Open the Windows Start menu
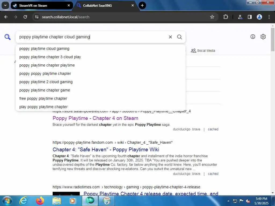This screenshot has height=206, width=275. point(7,201)
